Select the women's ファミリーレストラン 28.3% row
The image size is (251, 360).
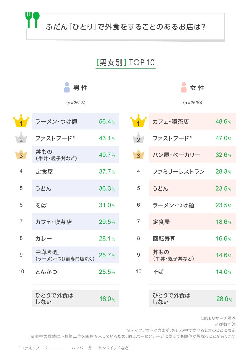192,172
